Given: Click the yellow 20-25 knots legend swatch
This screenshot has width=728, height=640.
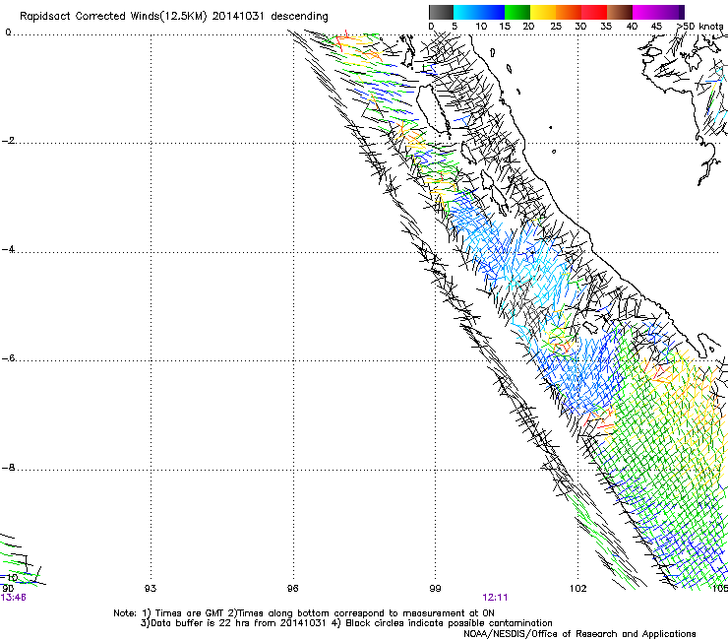Looking at the screenshot, I should point(543,12).
